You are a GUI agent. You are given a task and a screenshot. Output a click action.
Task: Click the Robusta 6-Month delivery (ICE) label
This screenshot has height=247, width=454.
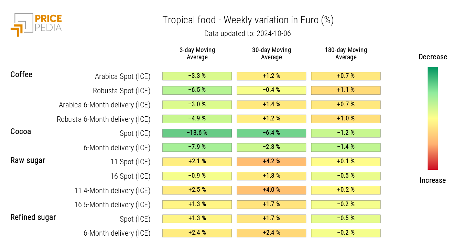(104, 119)
